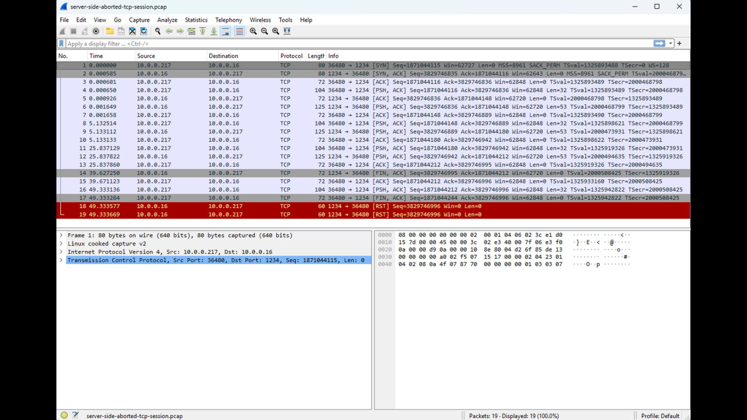
Task: Select packet 19 RST row at 49.333669
Action: click(x=373, y=214)
